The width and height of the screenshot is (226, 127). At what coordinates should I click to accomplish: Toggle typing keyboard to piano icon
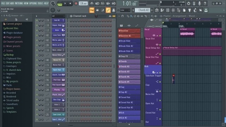click(92, 10)
